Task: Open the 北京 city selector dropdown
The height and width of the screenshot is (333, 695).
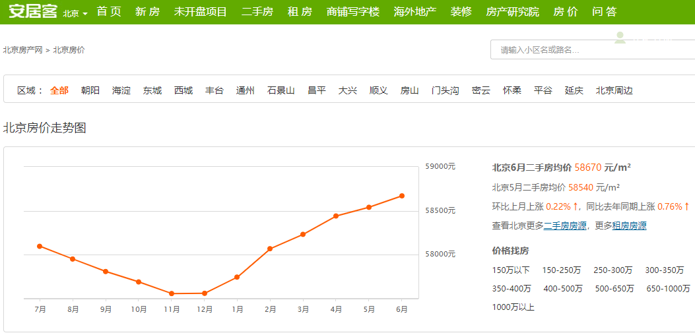Action: click(75, 13)
